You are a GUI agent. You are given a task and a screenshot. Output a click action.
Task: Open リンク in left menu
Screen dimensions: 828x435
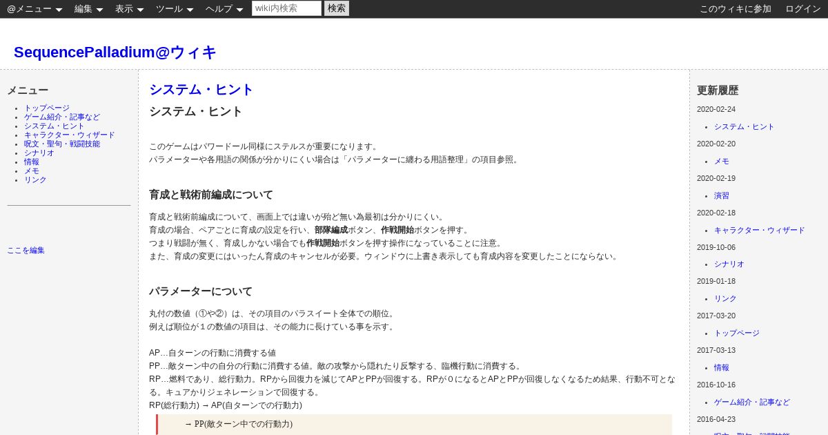(35, 180)
